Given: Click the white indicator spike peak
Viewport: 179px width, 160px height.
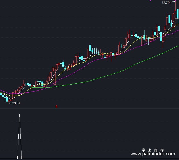Looking at the screenshot, I should [19, 114].
